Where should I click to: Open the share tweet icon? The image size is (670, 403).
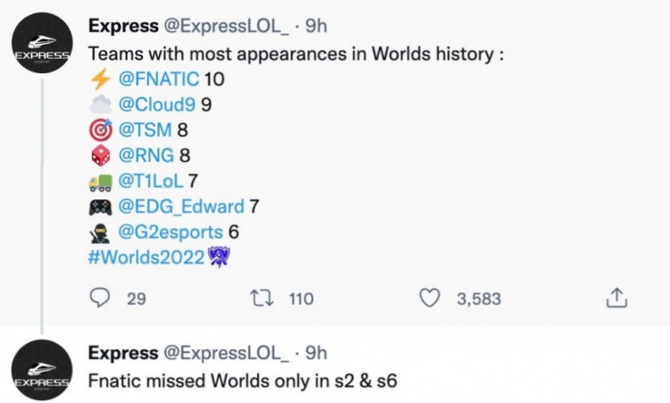coord(616,298)
